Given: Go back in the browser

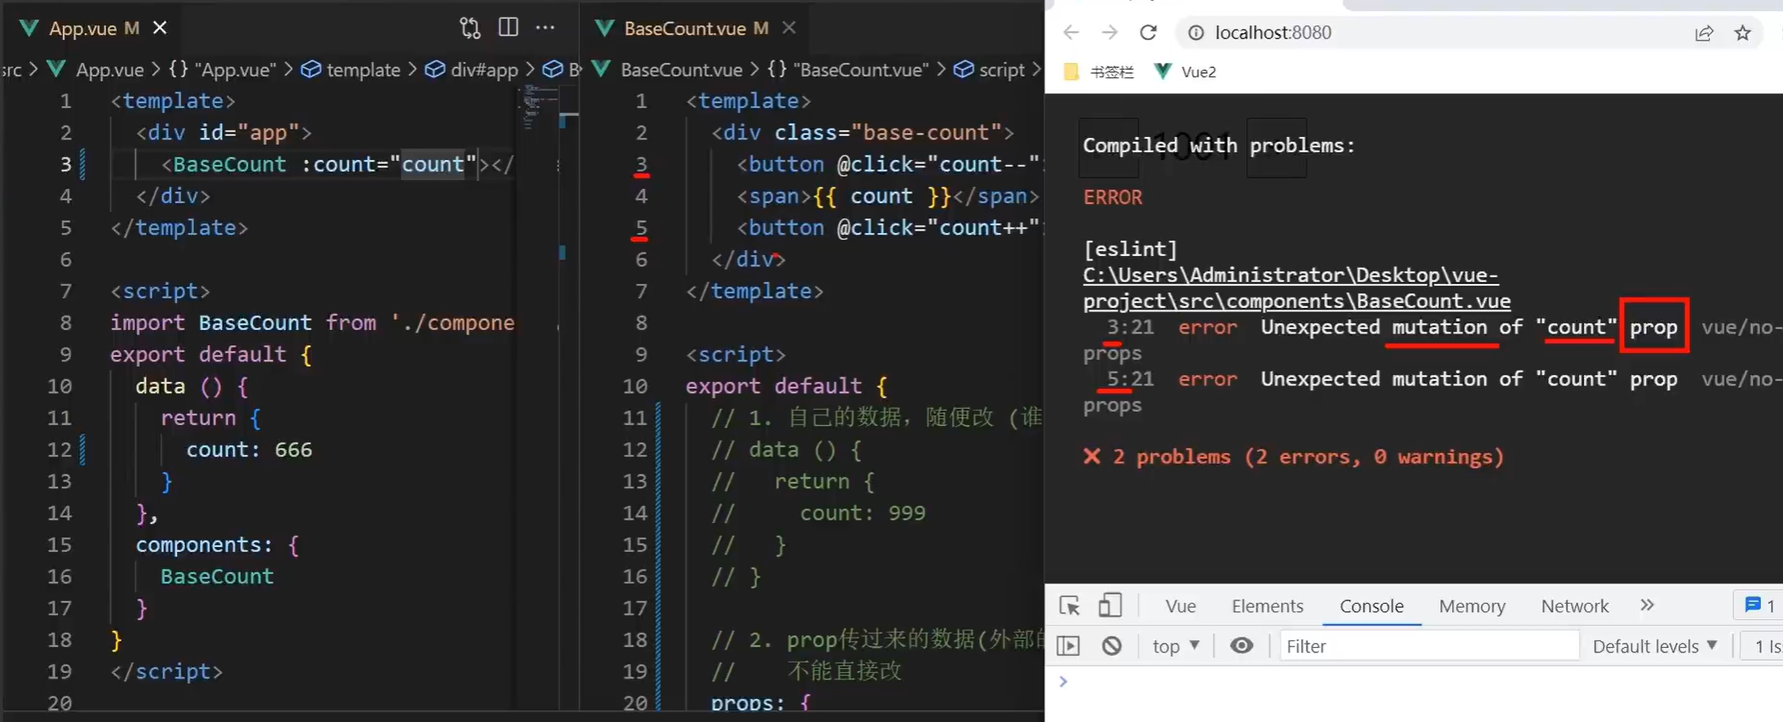Looking at the screenshot, I should point(1071,32).
